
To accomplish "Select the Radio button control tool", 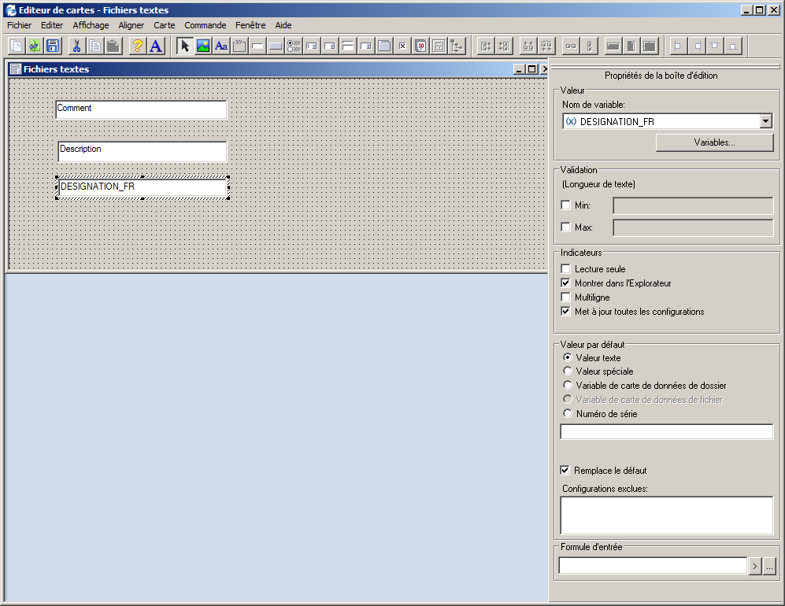I will point(294,46).
